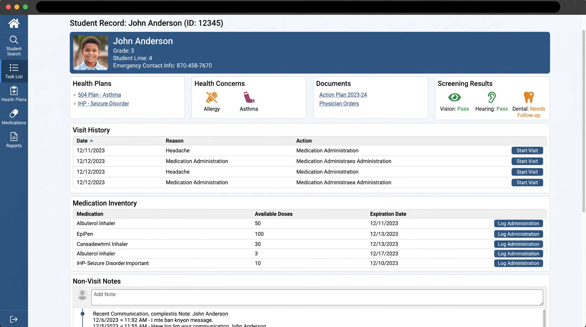This screenshot has width=586, height=327.
Task: Go to the Home icon in sidebar
Action: coord(14,23)
